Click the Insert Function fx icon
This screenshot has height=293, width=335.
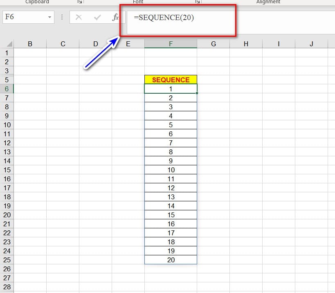pyautogui.click(x=115, y=17)
